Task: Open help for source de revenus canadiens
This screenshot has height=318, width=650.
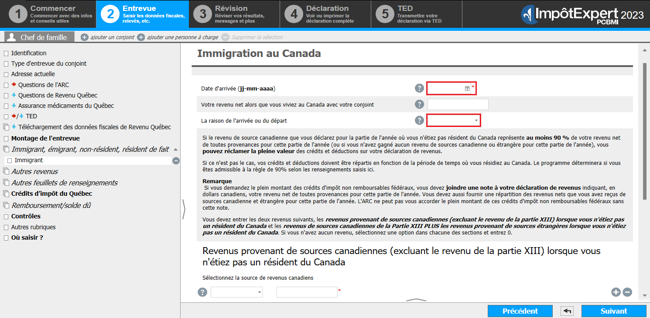Action: click(x=202, y=292)
